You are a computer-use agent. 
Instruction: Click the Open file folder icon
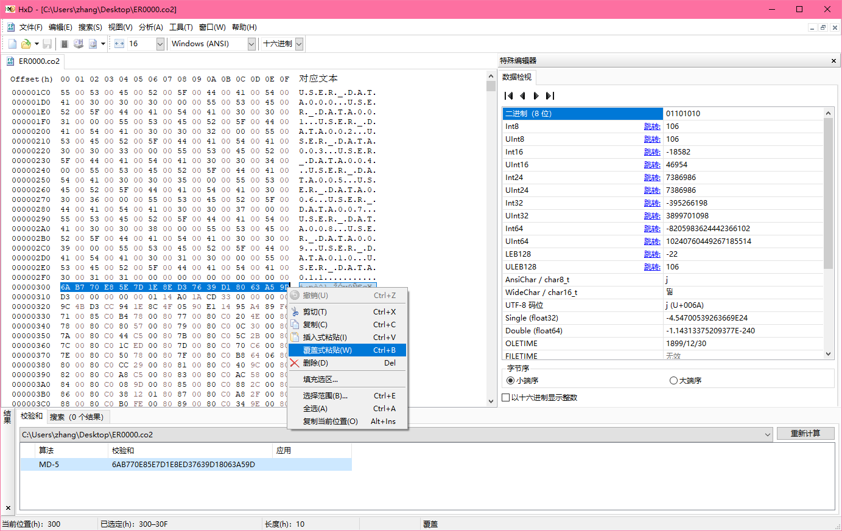click(x=26, y=44)
